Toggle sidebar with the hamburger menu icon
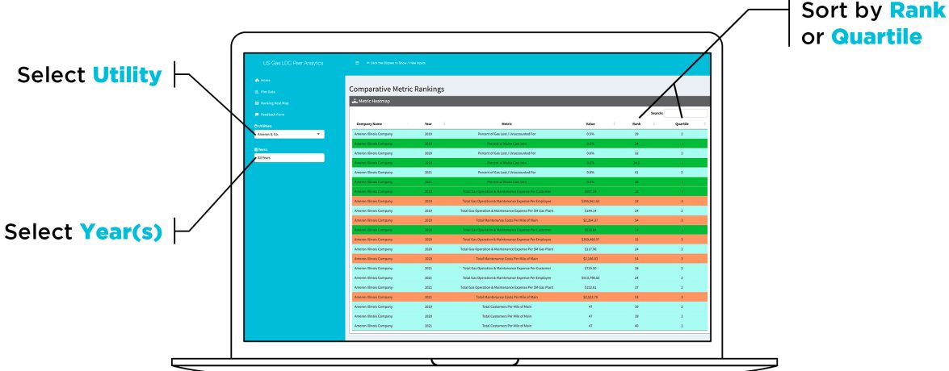The width and height of the screenshot is (949, 371). 357,63
